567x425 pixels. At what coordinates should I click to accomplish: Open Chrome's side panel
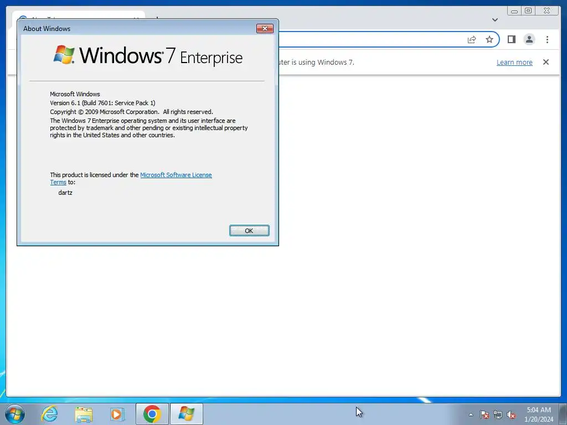(511, 39)
